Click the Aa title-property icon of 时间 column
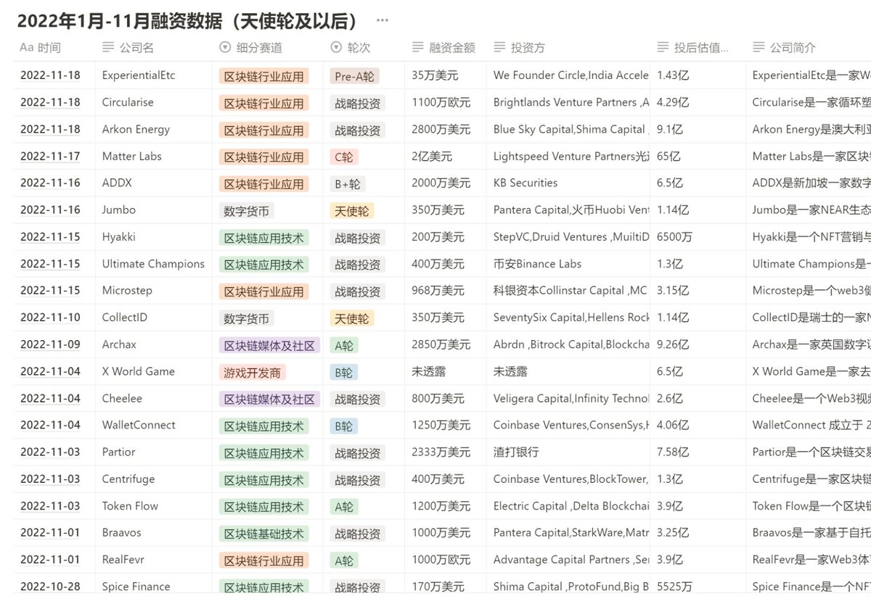 coord(27,48)
